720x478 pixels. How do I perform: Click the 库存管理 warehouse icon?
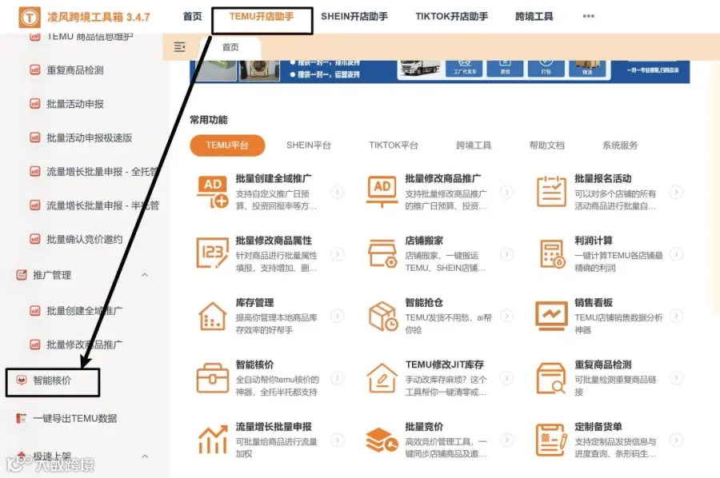pos(213,316)
